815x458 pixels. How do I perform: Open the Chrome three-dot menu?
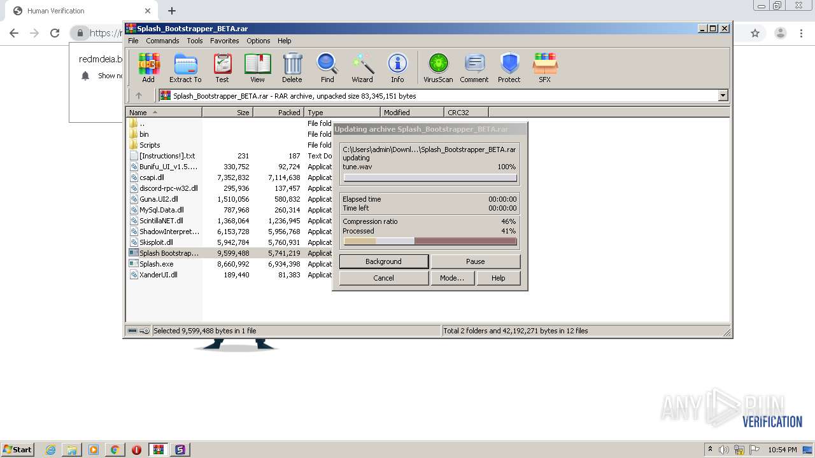802,33
